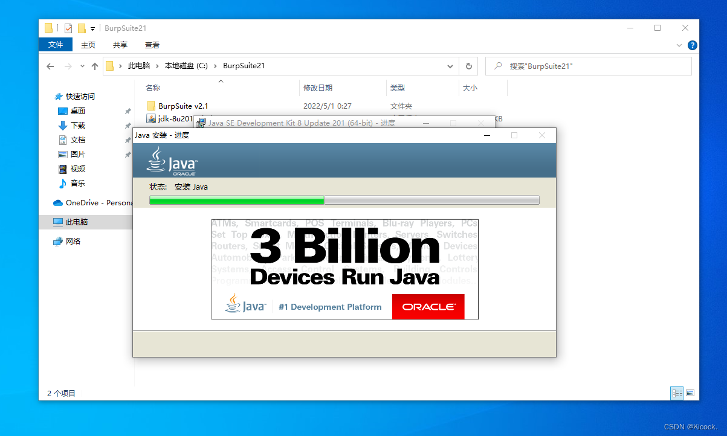Click the properties icon in title bar
Screen dimensions: 727x436
pyautogui.click(x=68, y=28)
